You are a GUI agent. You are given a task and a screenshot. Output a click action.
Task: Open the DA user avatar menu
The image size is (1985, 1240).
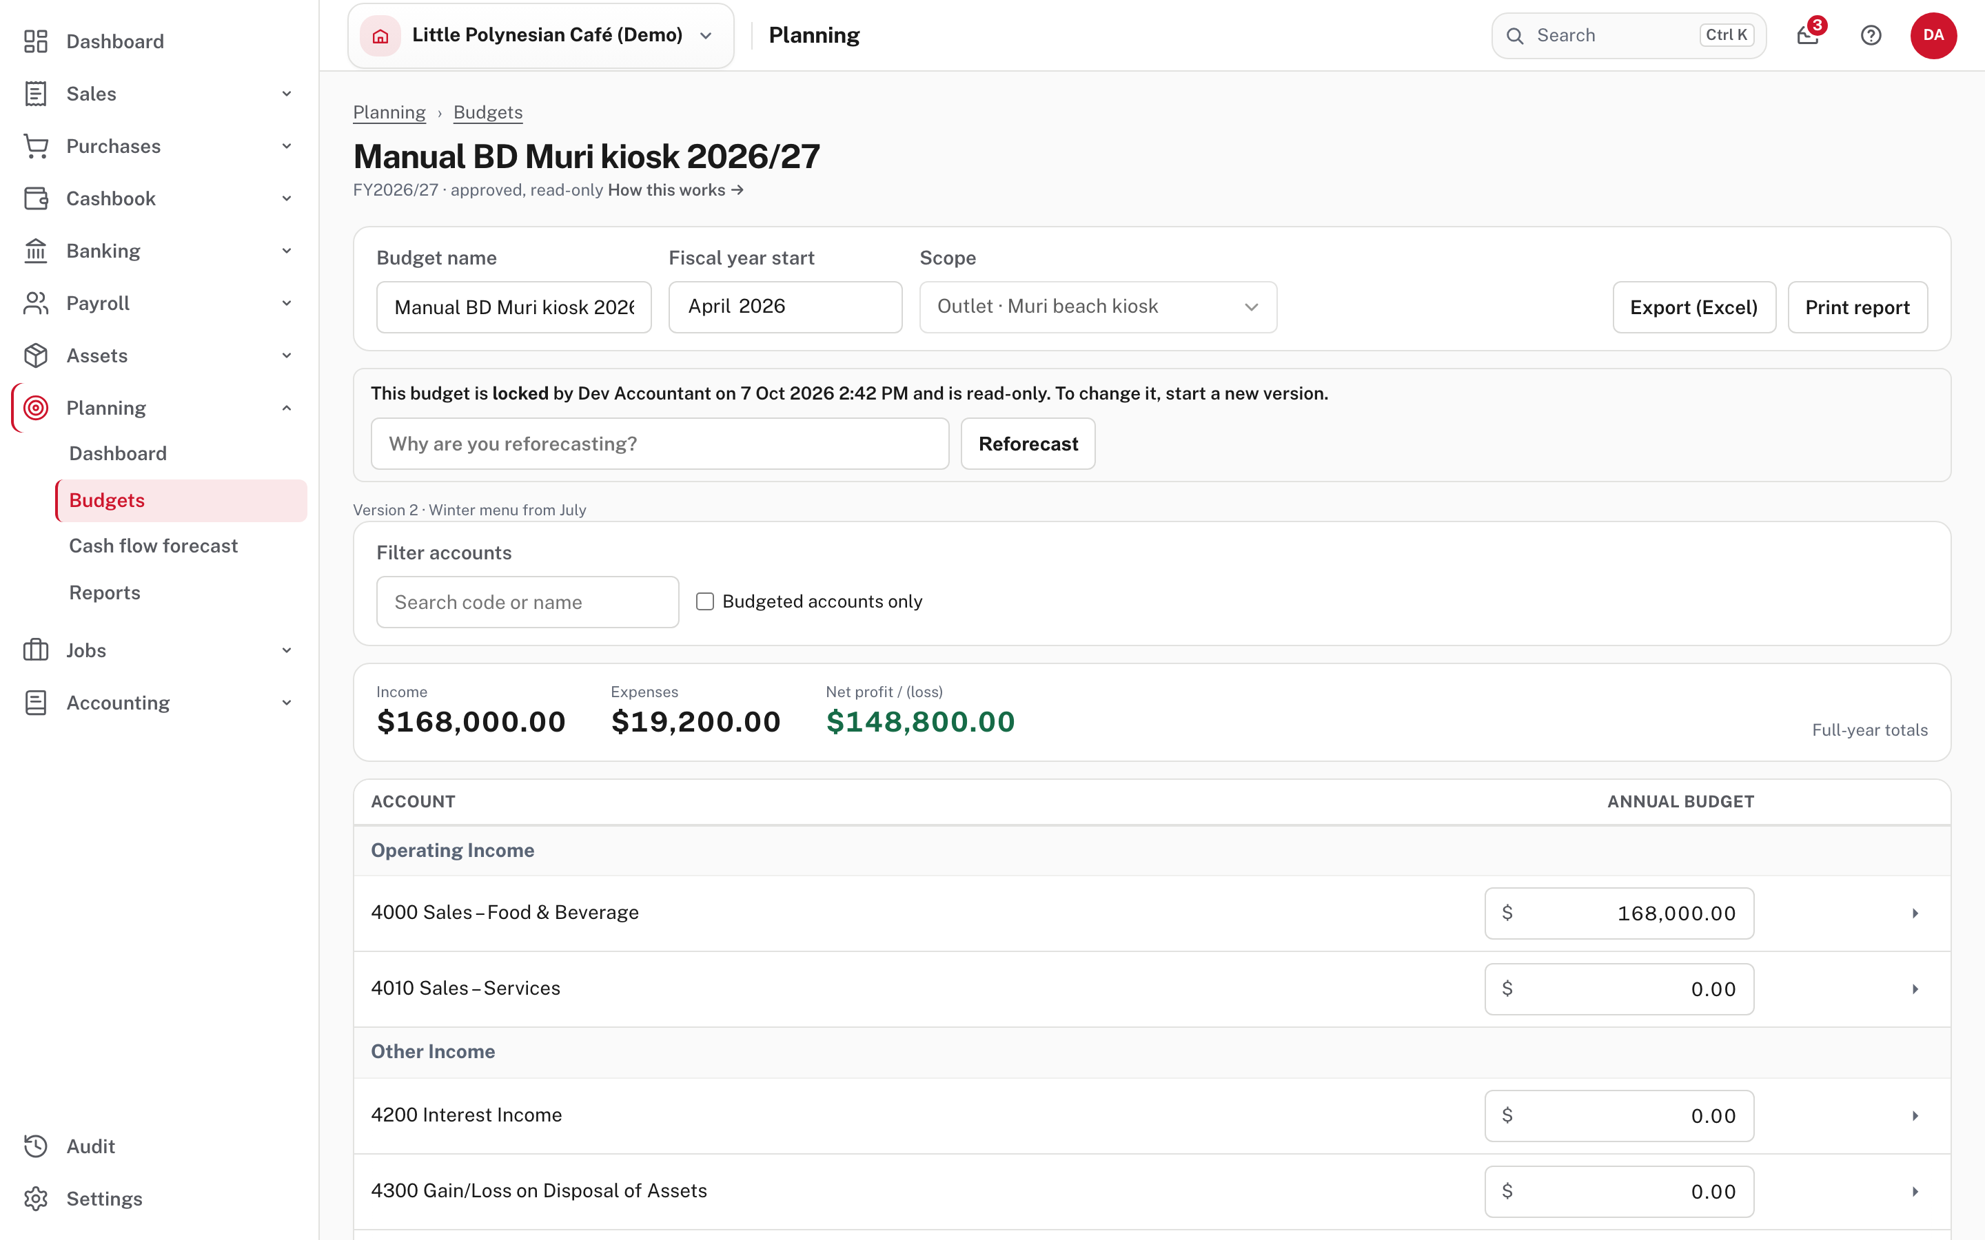coord(1933,35)
